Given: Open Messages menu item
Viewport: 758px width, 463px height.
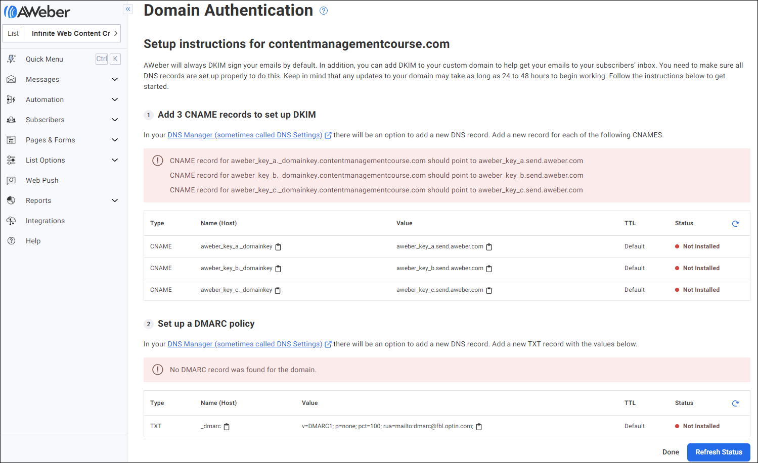Looking at the screenshot, I should pyautogui.click(x=42, y=79).
